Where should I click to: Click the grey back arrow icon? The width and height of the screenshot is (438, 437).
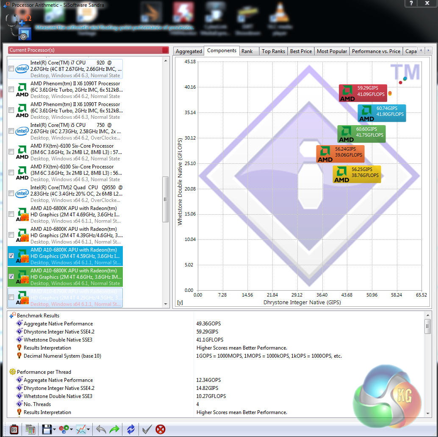coord(101,429)
